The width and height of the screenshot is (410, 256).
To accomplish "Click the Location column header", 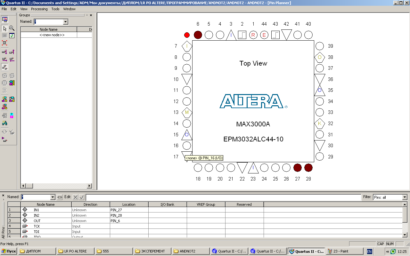I will pos(129,204).
